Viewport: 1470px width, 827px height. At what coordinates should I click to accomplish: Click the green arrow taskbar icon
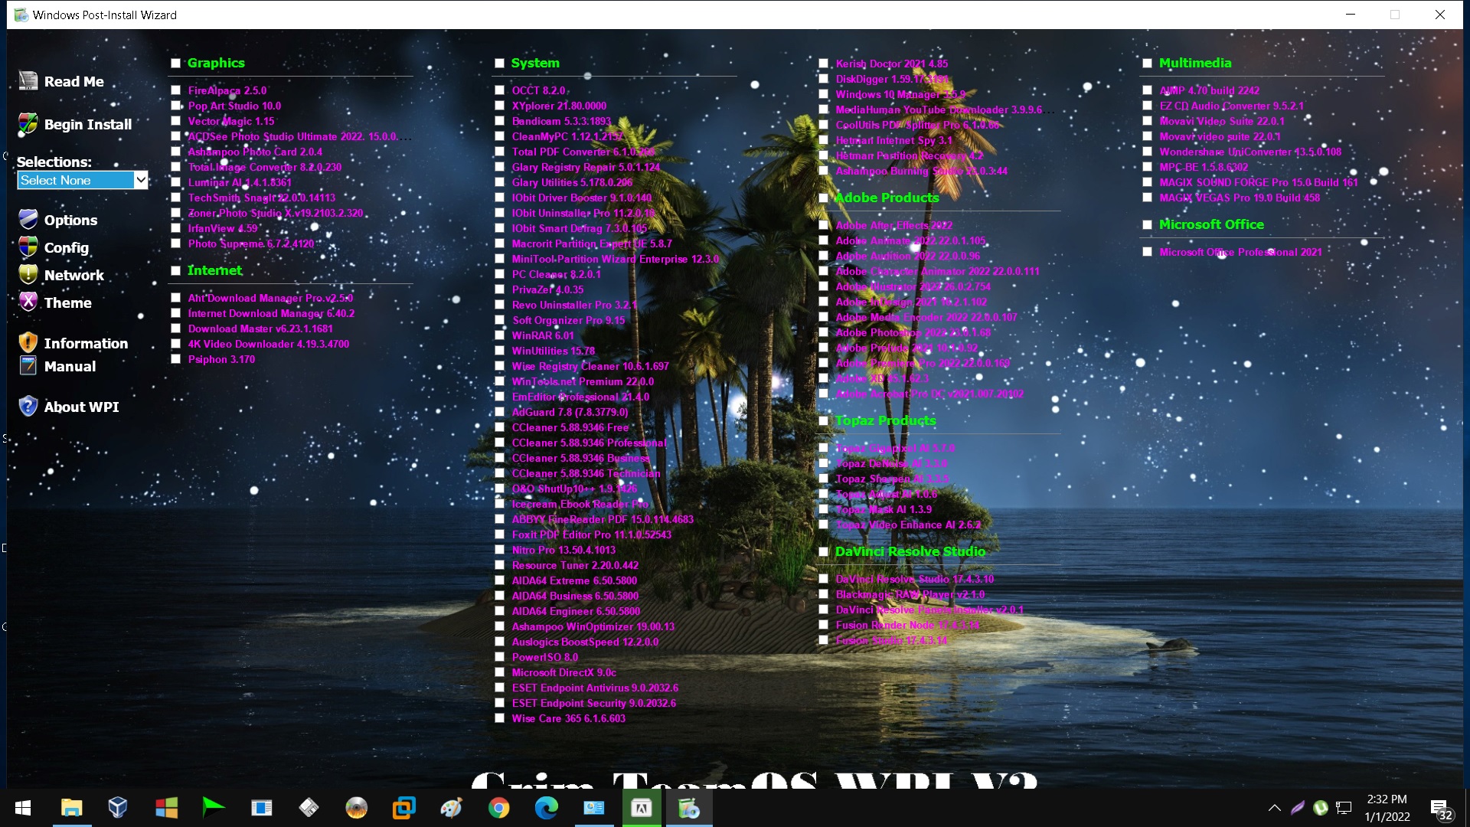[x=213, y=808]
